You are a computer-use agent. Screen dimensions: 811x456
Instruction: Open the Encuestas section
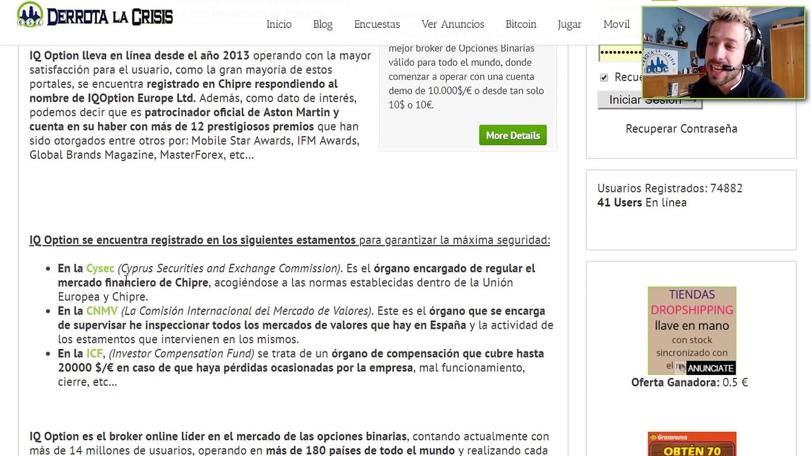(377, 24)
